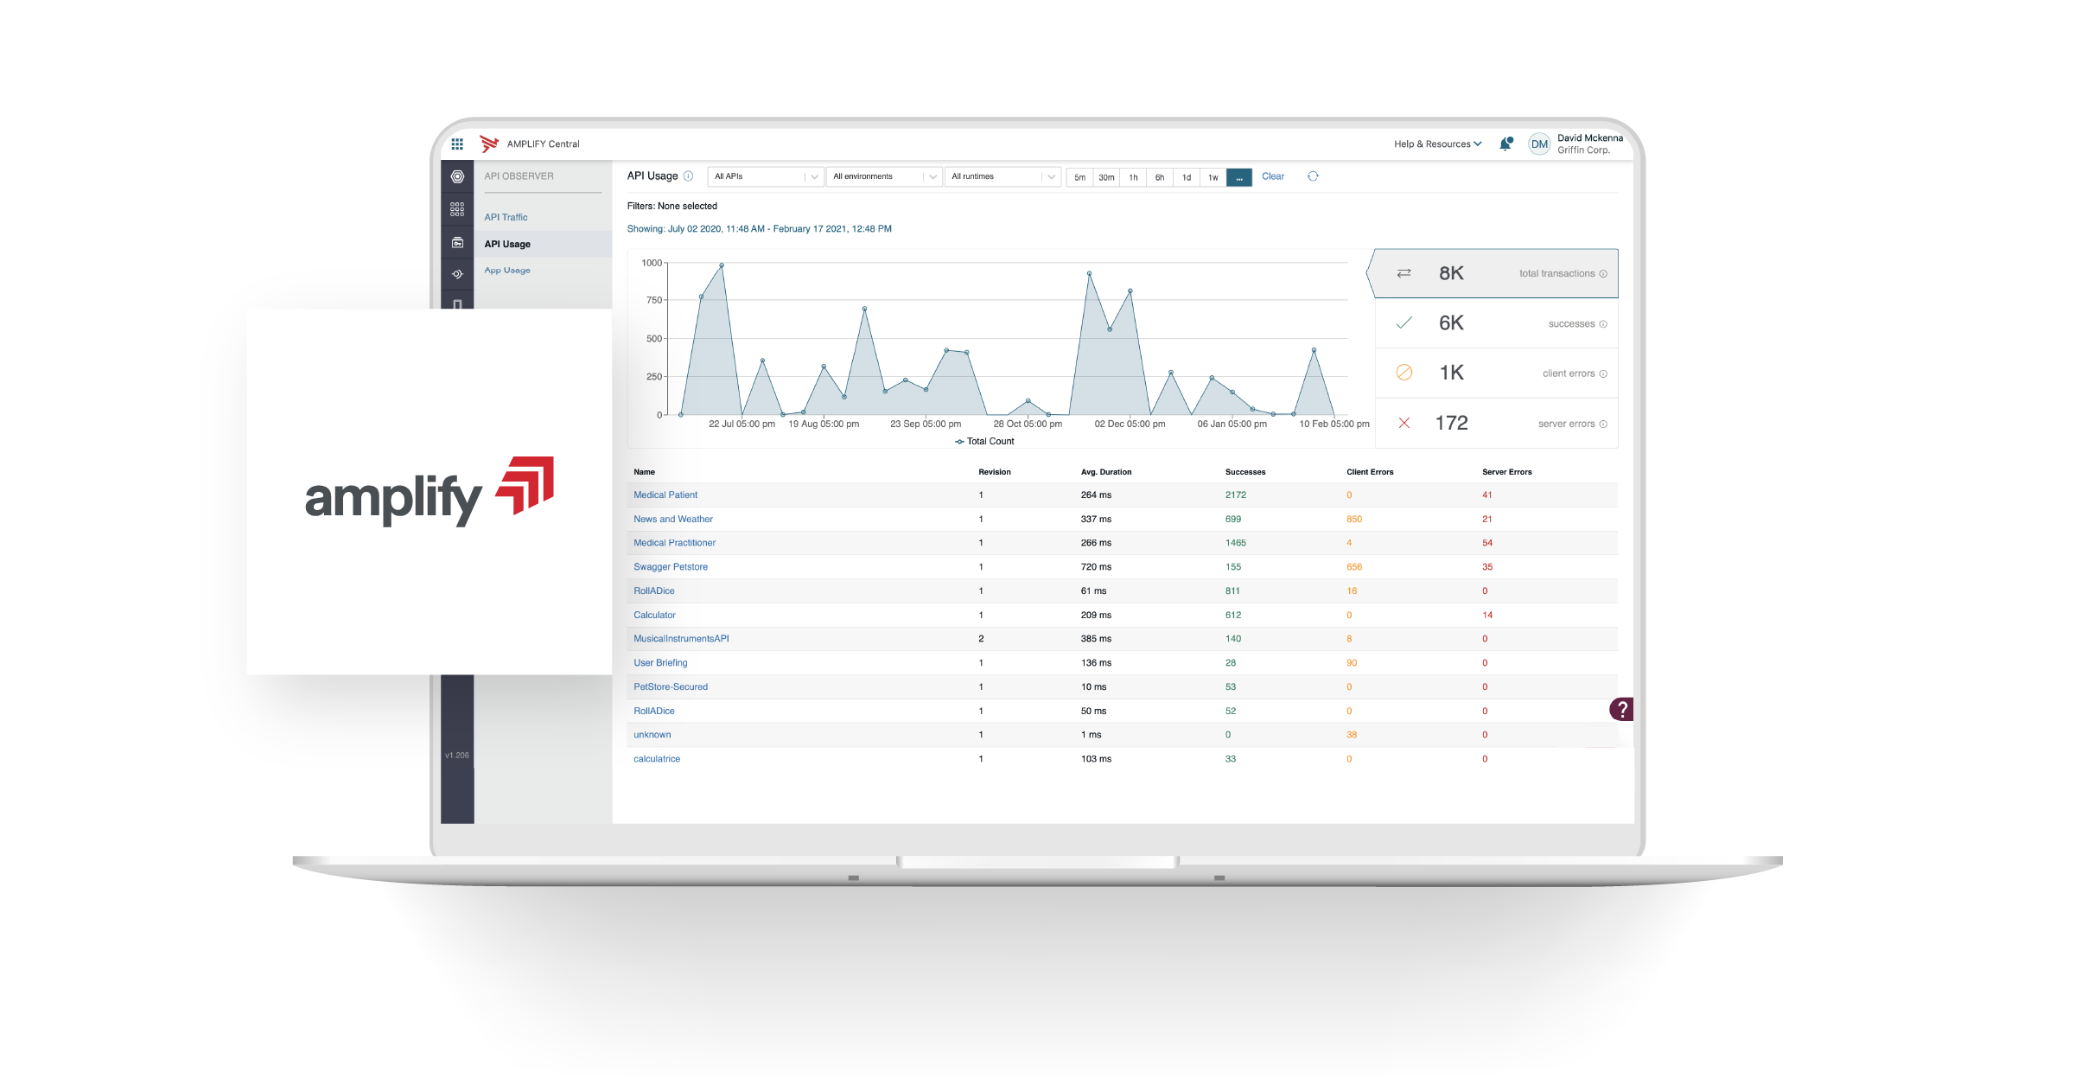Image resolution: width=2075 pixels, height=1085 pixels.
Task: Open the Swagger Petstore API
Action: coord(671,567)
